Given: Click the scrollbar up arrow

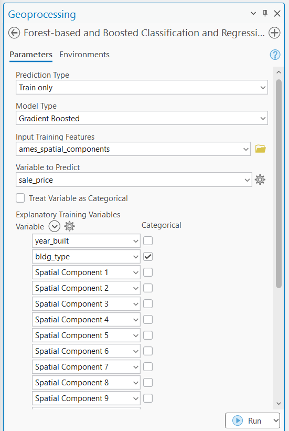Looking at the screenshot, I should point(279,72).
